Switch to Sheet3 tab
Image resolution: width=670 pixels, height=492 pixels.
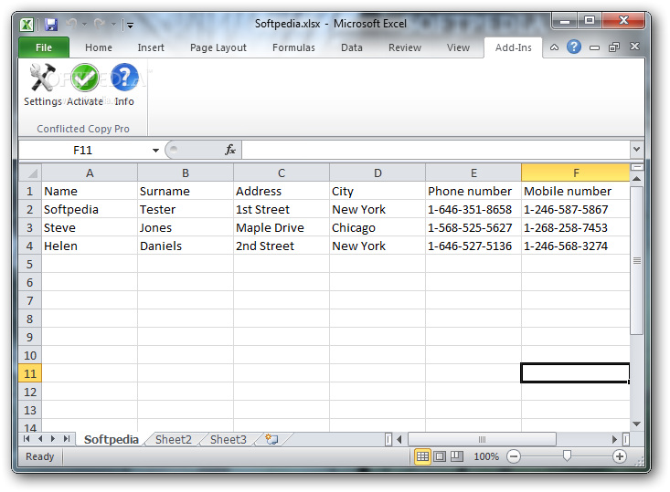pyautogui.click(x=229, y=440)
